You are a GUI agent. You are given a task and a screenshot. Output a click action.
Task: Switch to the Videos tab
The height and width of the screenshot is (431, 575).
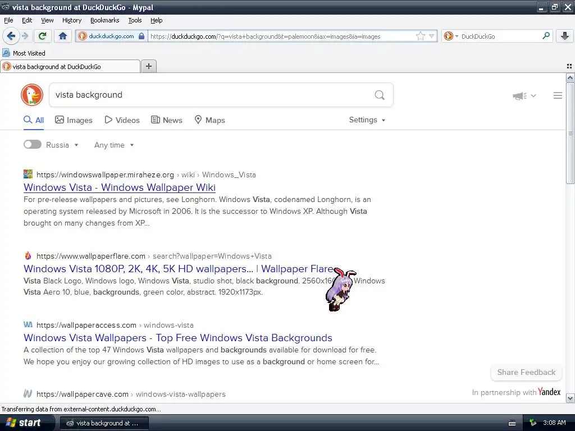(x=122, y=120)
